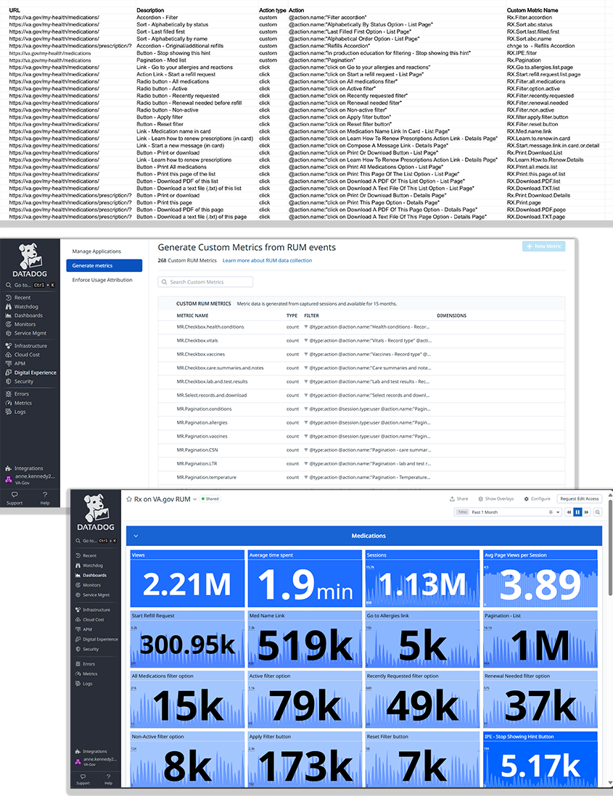The image size is (613, 796).
Task: Open APM in the Rx dashboard window sidebar
Action: tap(84, 629)
